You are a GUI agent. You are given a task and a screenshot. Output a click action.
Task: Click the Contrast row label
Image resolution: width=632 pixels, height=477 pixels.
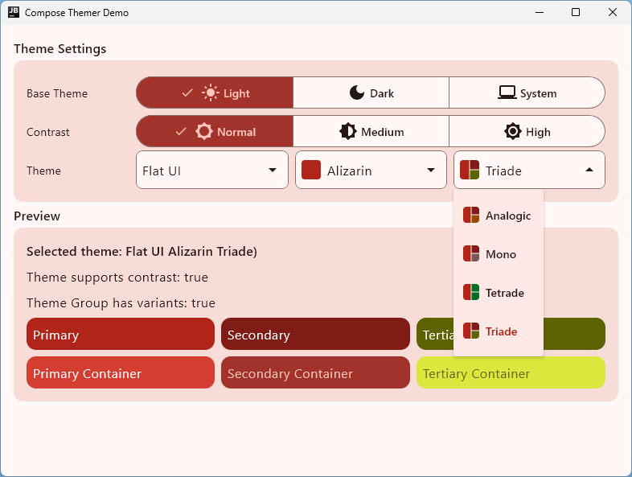tap(48, 132)
